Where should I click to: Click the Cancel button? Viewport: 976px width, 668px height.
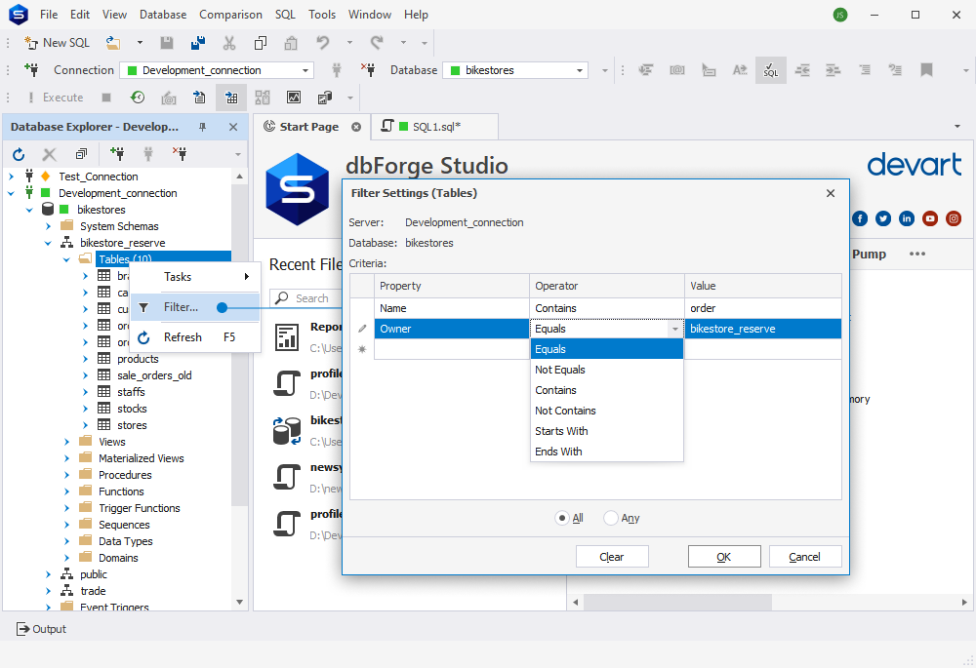pos(805,557)
